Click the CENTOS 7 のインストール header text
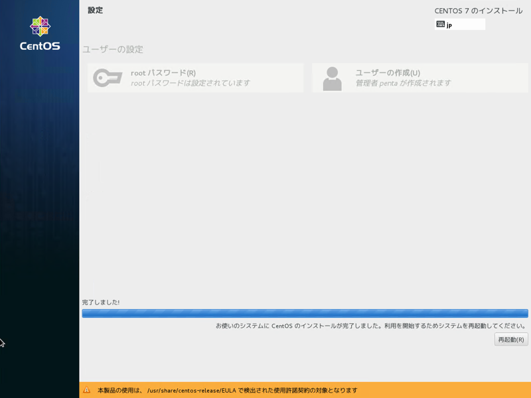 tap(479, 11)
